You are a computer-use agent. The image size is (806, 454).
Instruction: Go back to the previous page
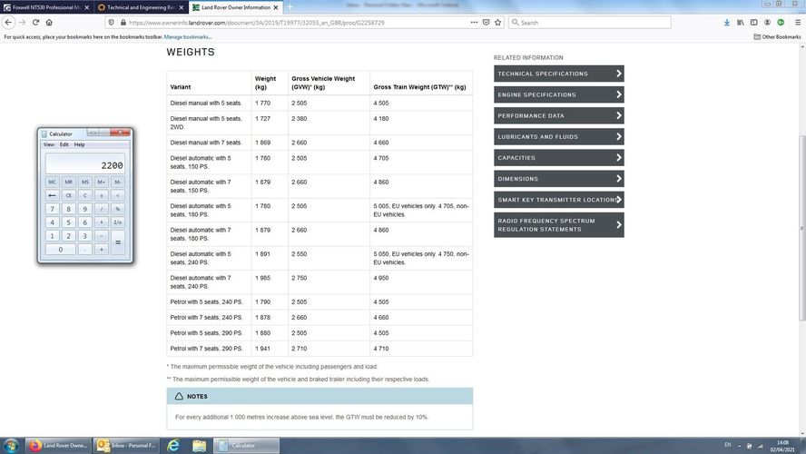point(9,22)
